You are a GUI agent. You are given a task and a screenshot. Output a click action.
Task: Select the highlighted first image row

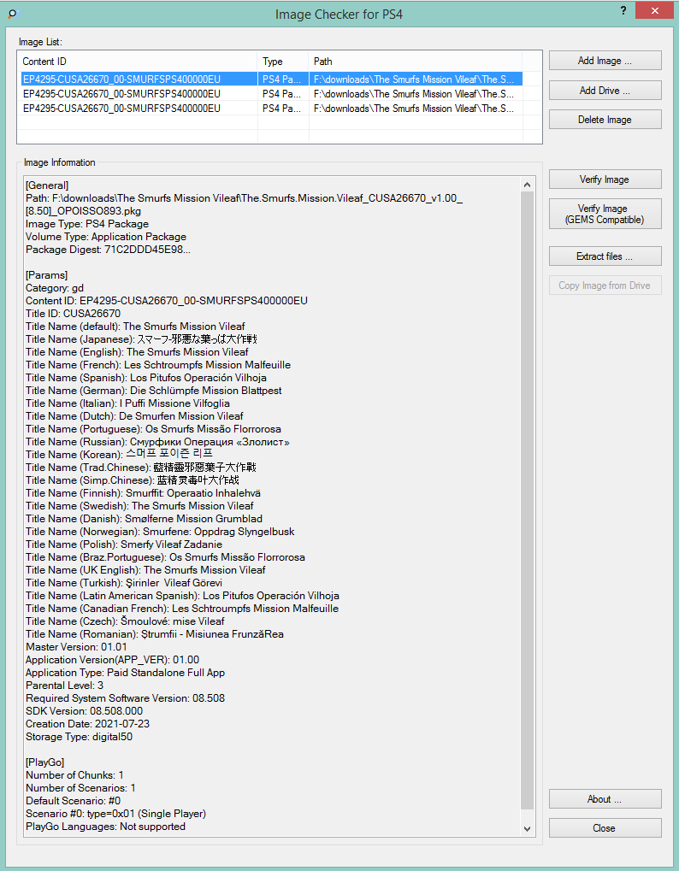click(x=271, y=79)
